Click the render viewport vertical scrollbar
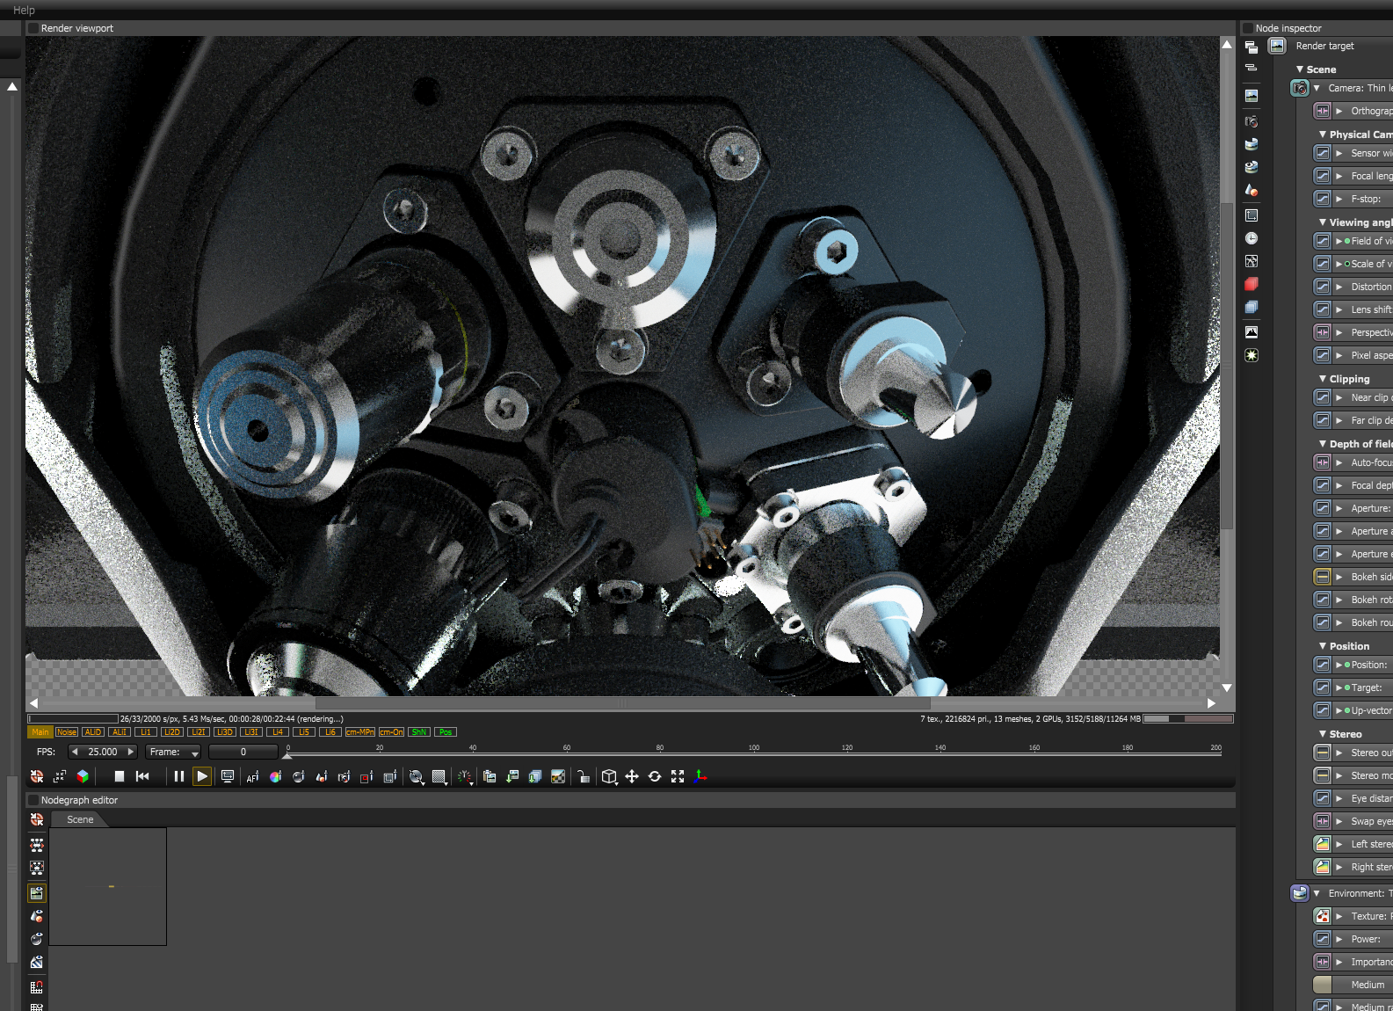The width and height of the screenshot is (1393, 1011). pyautogui.click(x=1227, y=365)
